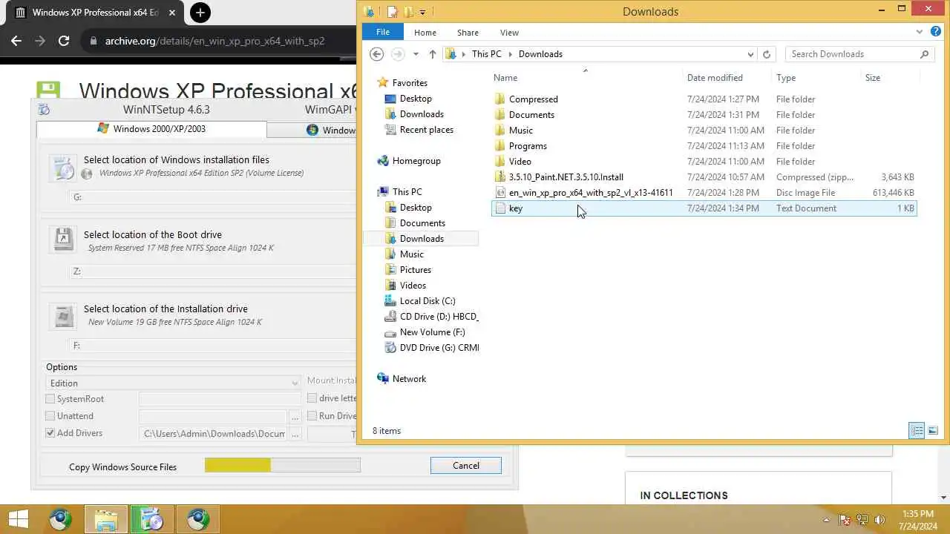Open a new browser tab
The image size is (950, 534).
[200, 13]
